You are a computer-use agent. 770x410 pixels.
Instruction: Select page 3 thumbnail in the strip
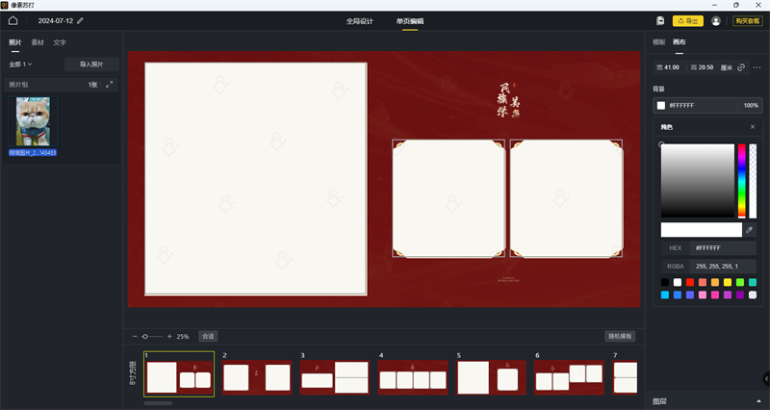click(334, 376)
